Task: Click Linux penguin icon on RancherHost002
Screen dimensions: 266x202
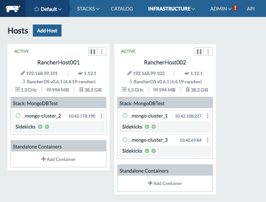Action: point(131,81)
